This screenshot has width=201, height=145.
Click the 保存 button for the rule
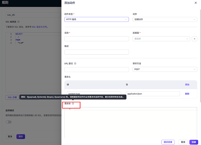[21, 137]
